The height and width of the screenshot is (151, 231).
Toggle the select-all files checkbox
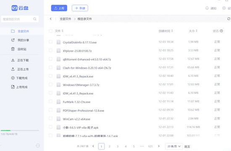pos(50,31)
